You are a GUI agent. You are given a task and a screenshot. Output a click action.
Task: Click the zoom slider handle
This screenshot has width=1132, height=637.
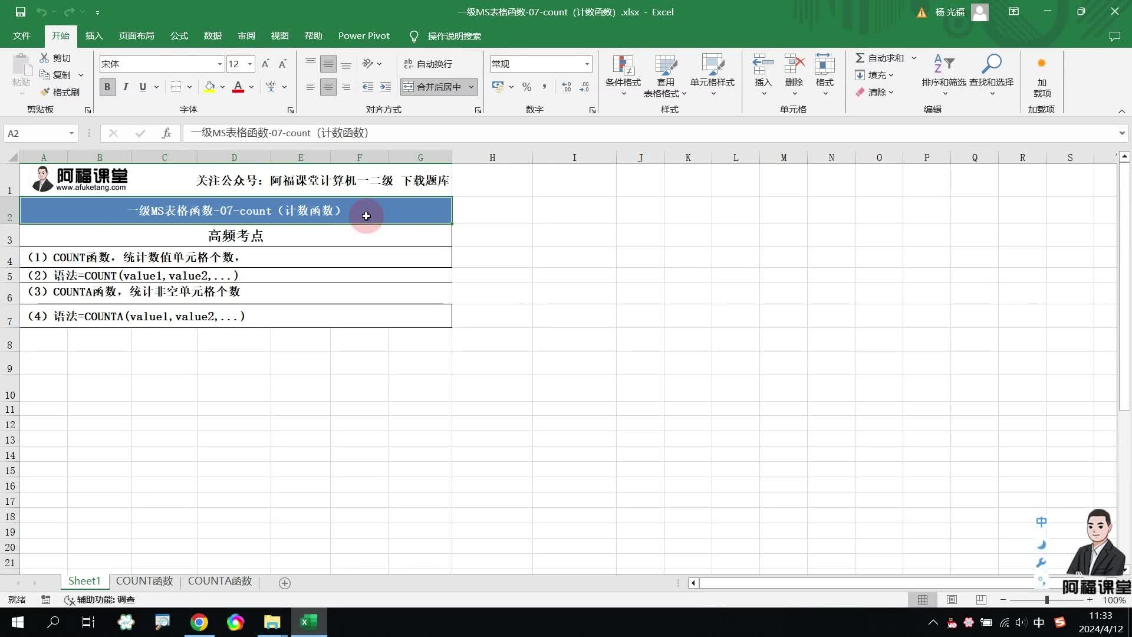(1047, 600)
